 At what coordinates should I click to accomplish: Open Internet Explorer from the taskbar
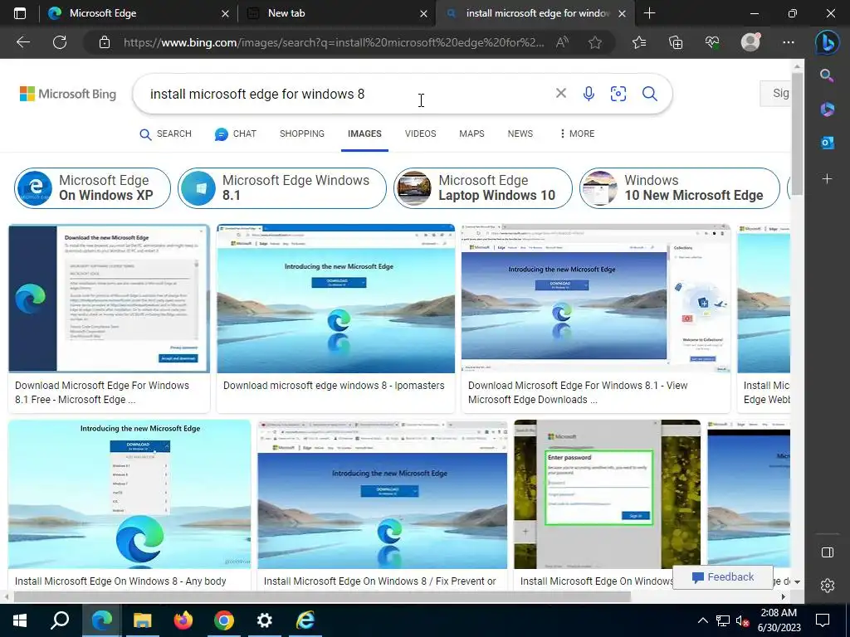(x=305, y=620)
